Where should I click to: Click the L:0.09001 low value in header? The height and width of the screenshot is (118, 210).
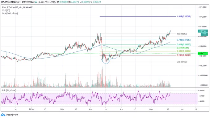(x=85, y=2)
